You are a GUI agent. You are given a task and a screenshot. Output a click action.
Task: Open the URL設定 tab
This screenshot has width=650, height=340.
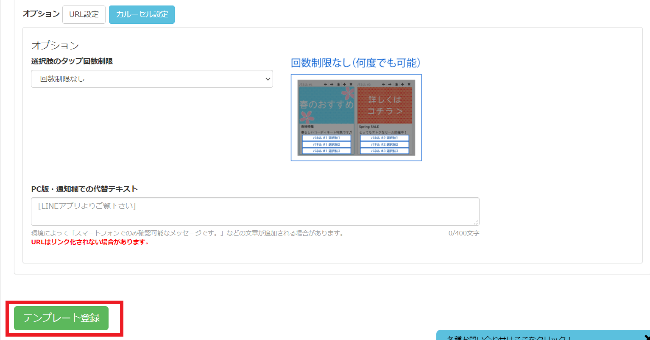tap(84, 14)
